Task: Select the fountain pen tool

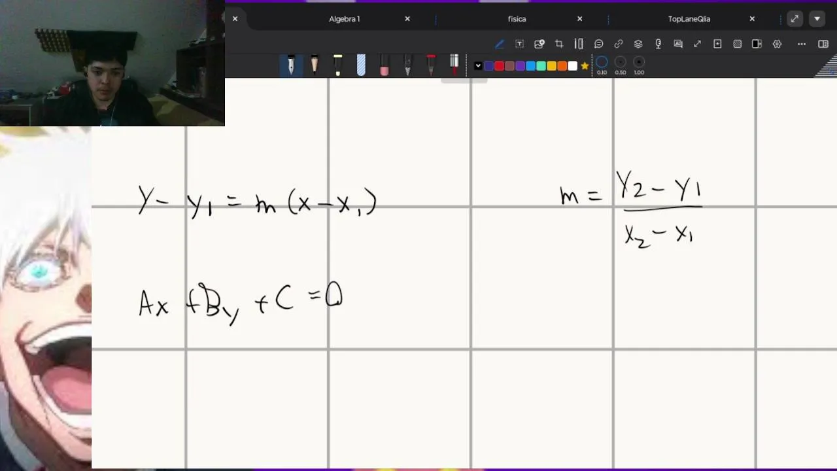Action: [291, 65]
